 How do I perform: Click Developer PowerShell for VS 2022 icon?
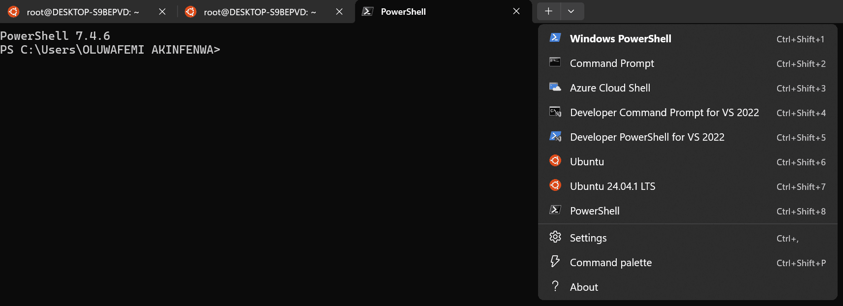point(555,136)
